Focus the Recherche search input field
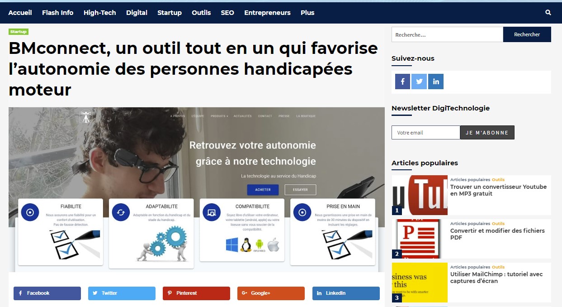This screenshot has width=562, height=307. click(447, 34)
